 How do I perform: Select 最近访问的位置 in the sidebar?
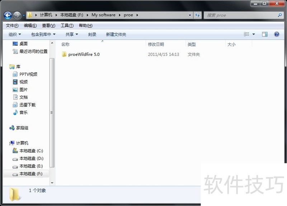coord(33,51)
